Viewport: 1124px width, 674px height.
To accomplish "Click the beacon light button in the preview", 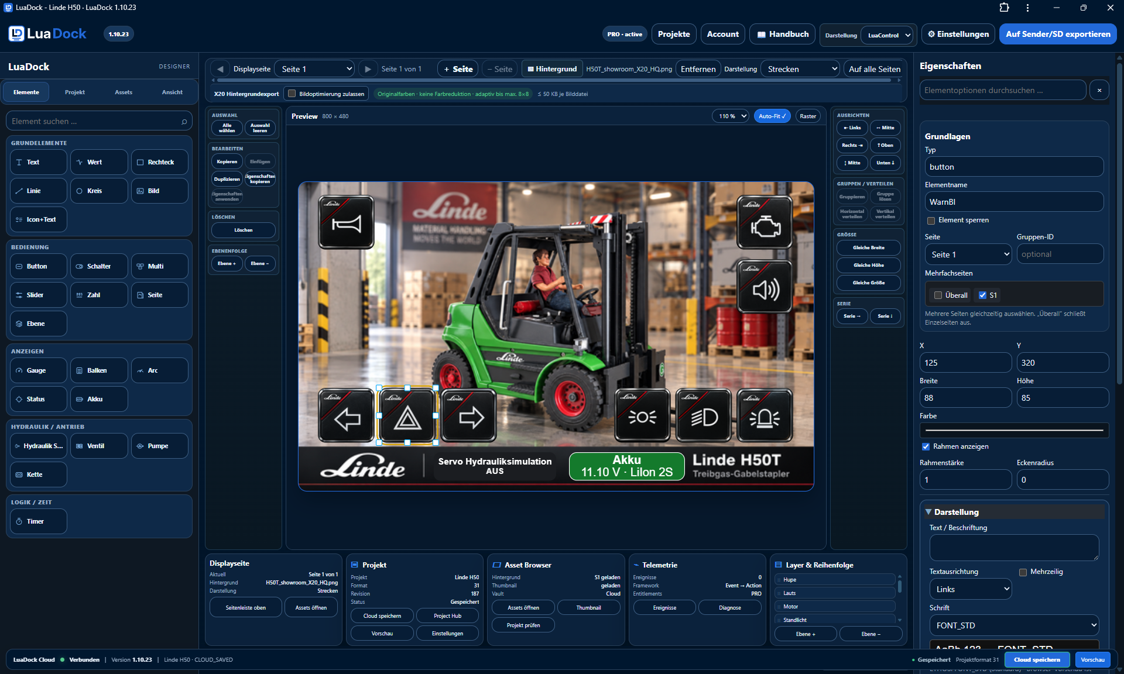I will (765, 415).
